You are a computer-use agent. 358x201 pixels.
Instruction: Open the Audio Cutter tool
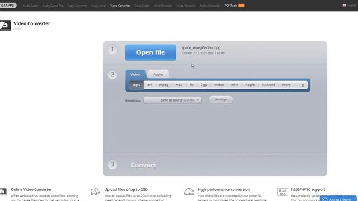[x=31, y=6]
